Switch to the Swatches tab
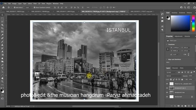The width and height of the screenshot is (196, 110). (174, 13)
